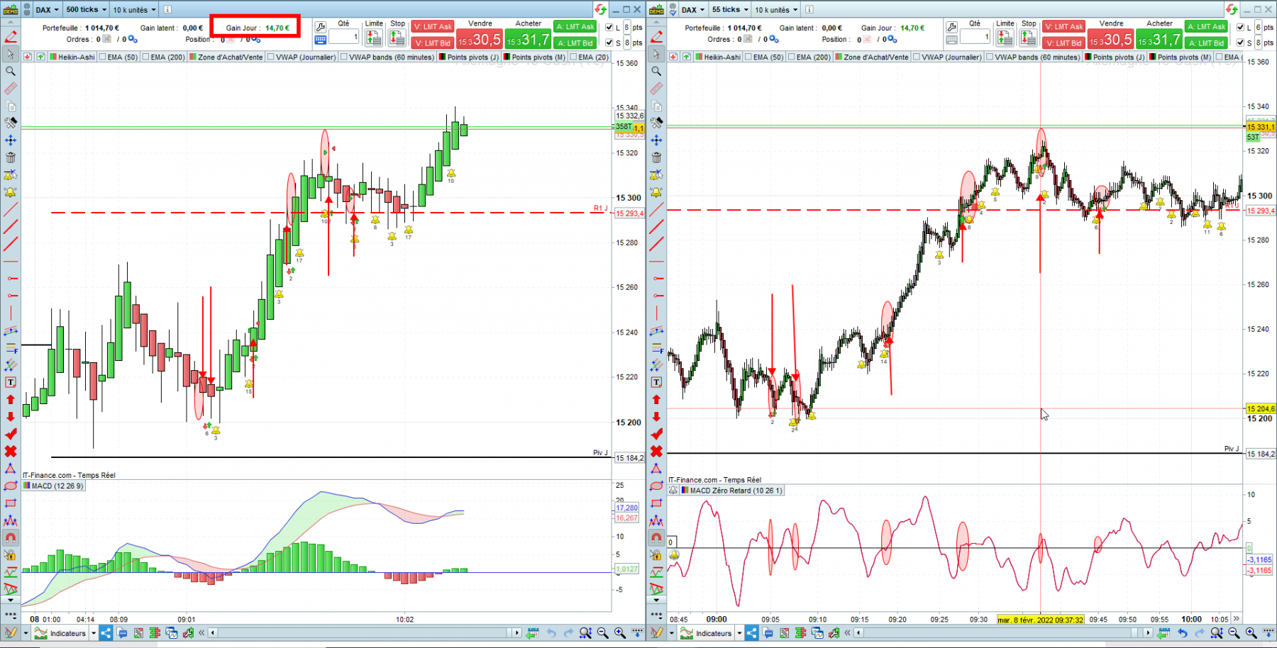Click zoom-out magnifier in left window bottom toolbar
Viewport: 1277px width, 648px height.
pos(602,633)
